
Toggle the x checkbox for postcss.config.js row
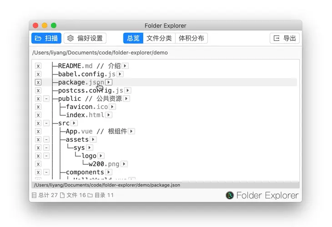click(38, 90)
